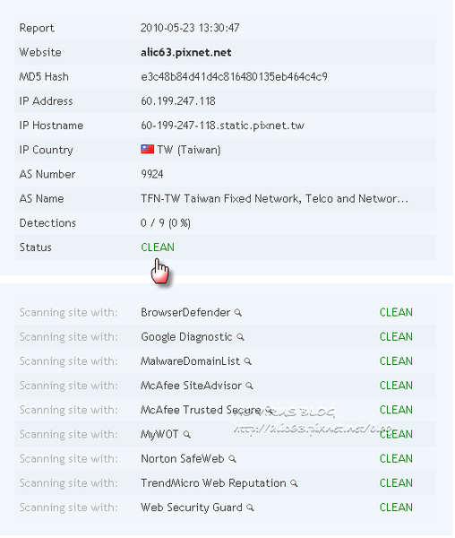Click magnifier icon next to BrowserDefender
This screenshot has width=455, height=538.
(239, 314)
